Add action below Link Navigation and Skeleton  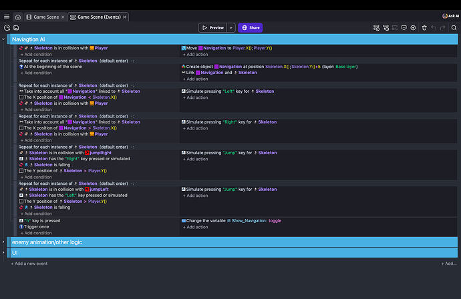(195, 79)
